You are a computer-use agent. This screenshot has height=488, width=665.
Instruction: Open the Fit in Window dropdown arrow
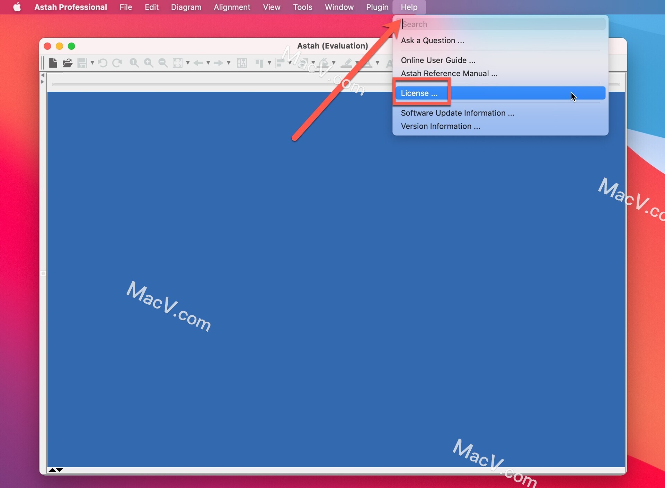188,63
